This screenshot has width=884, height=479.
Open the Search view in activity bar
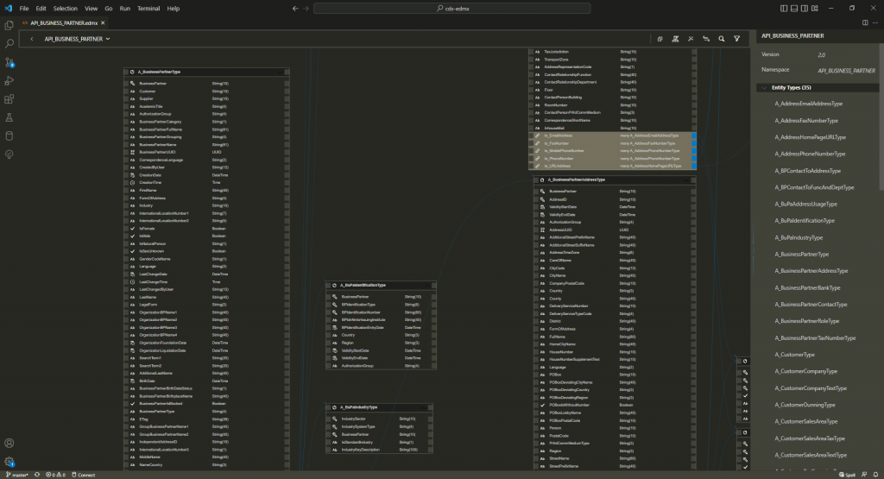point(9,43)
